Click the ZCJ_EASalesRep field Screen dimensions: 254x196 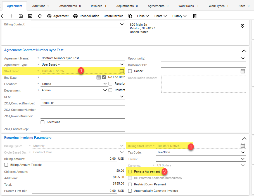[83, 129]
